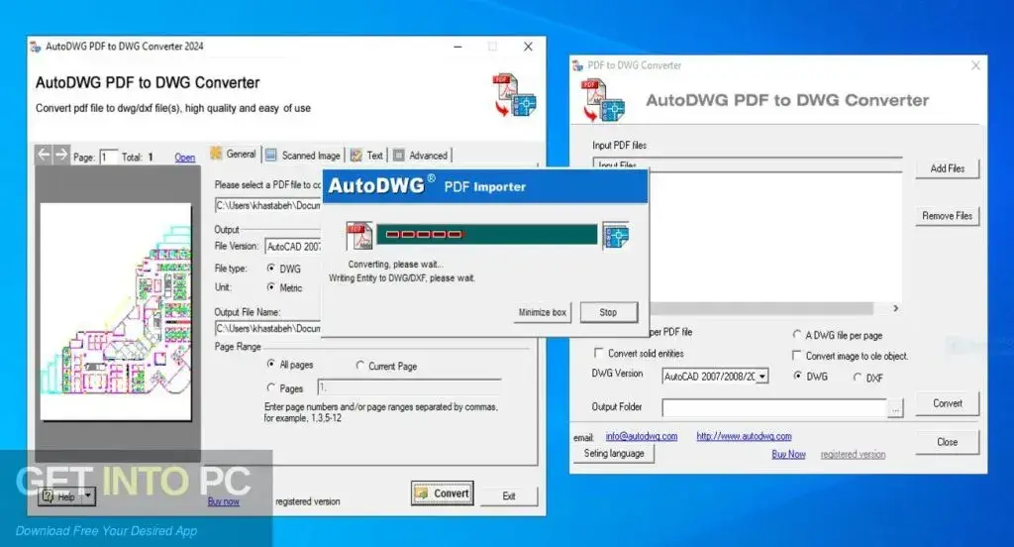Select DWG output radio in right window
Screen dimensions: 1014x547
[797, 376]
